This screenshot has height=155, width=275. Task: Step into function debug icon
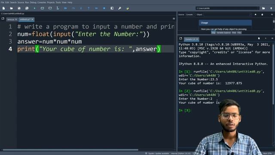pos(81,8)
